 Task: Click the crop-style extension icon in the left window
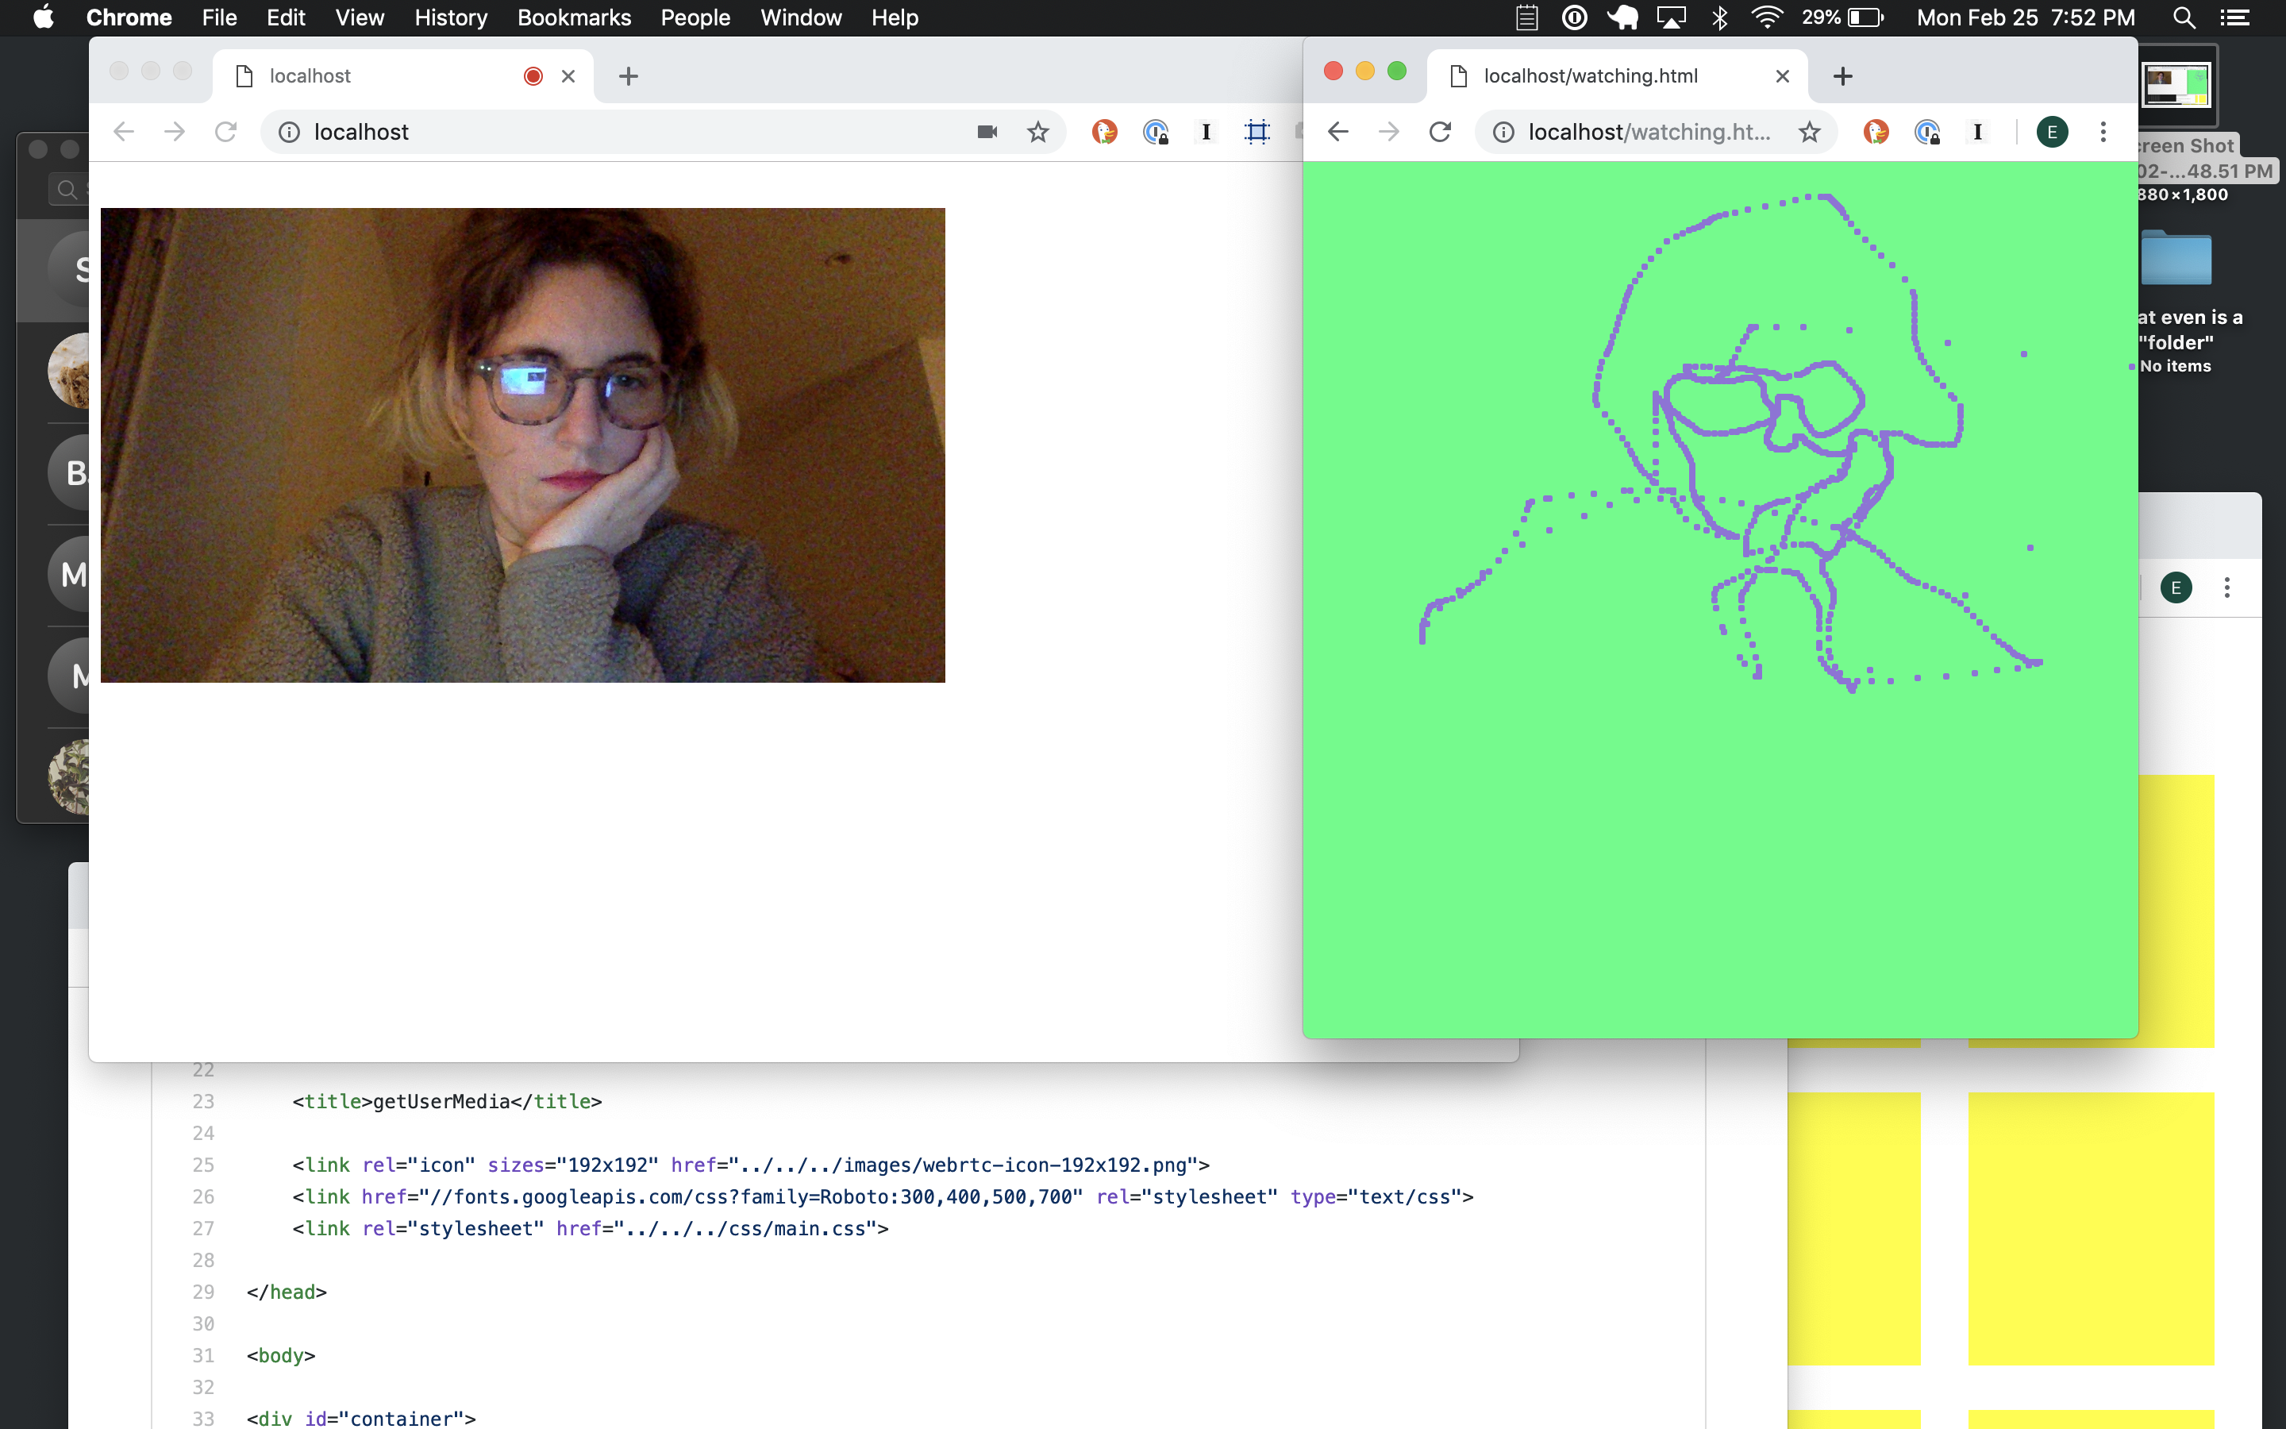(1257, 131)
